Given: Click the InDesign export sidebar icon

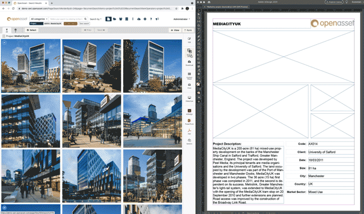Looking at the screenshot, I should (189, 112).
